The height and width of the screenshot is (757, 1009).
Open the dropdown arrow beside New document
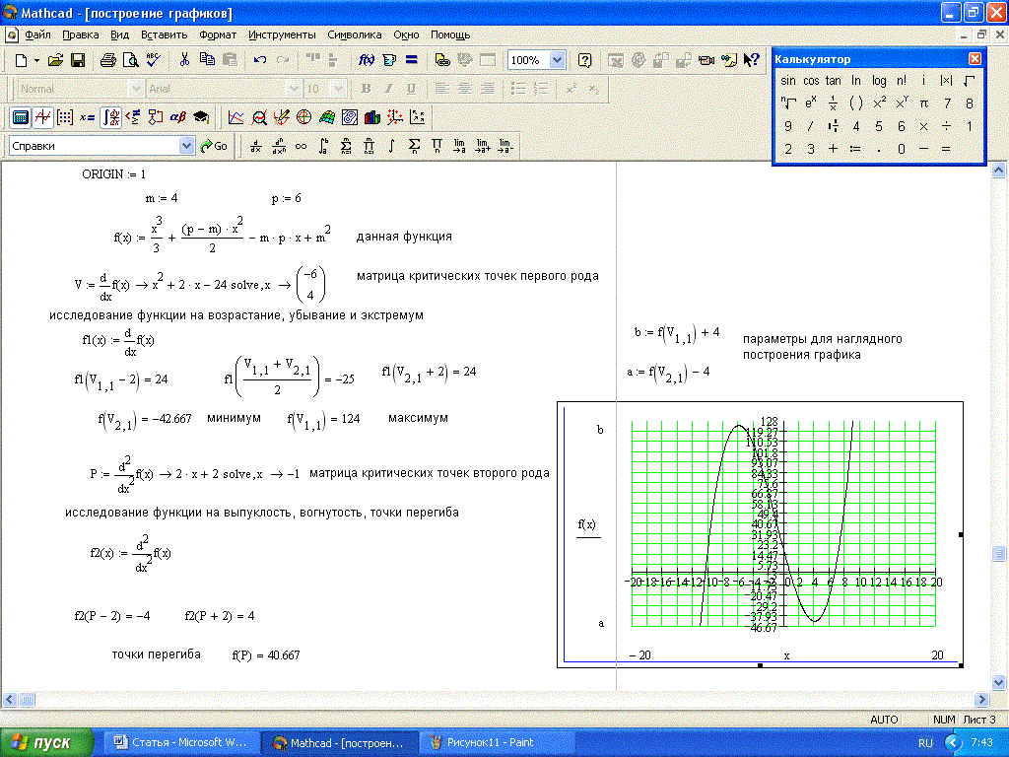[36, 60]
